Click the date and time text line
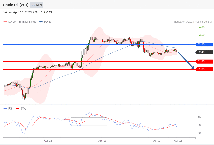The width and height of the screenshot is (214, 145). coord(29,12)
